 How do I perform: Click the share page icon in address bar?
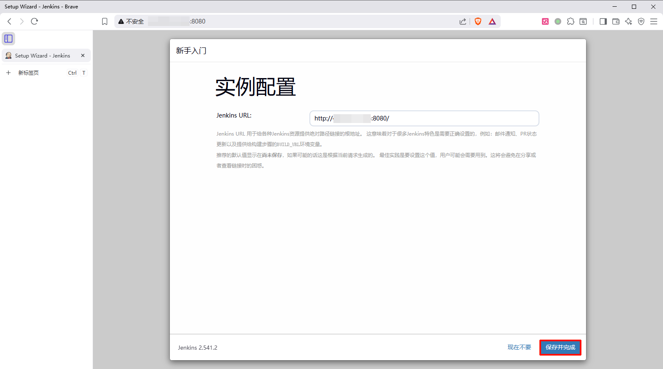(462, 21)
